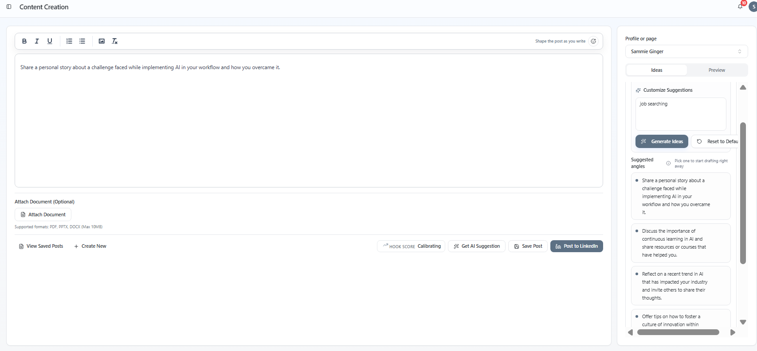
Task: Switch to the Preview tab
Action: point(717,70)
